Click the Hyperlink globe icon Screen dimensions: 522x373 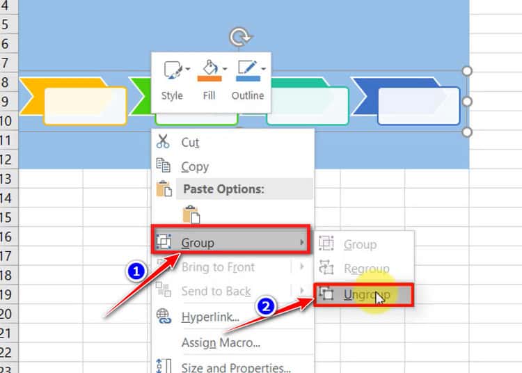coord(164,317)
